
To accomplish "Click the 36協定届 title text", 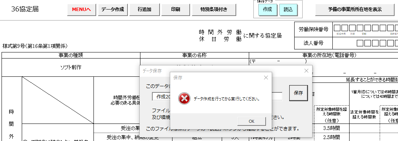I will pos(25,10).
